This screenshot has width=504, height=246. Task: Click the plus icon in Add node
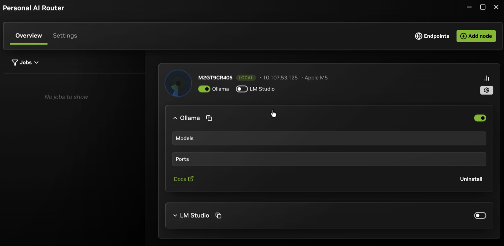click(463, 36)
